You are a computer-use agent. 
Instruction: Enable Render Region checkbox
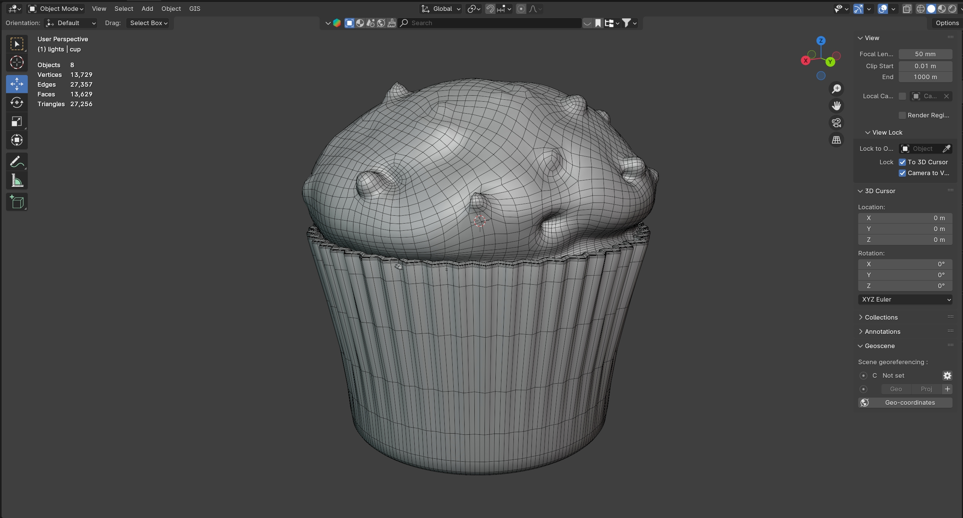click(902, 115)
